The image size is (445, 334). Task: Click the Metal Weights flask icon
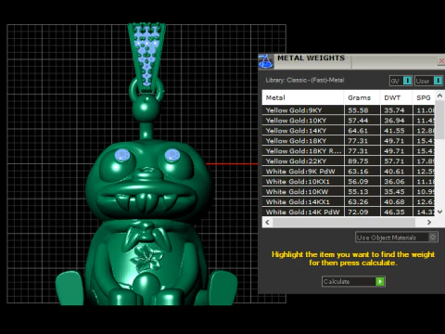tap(266, 61)
